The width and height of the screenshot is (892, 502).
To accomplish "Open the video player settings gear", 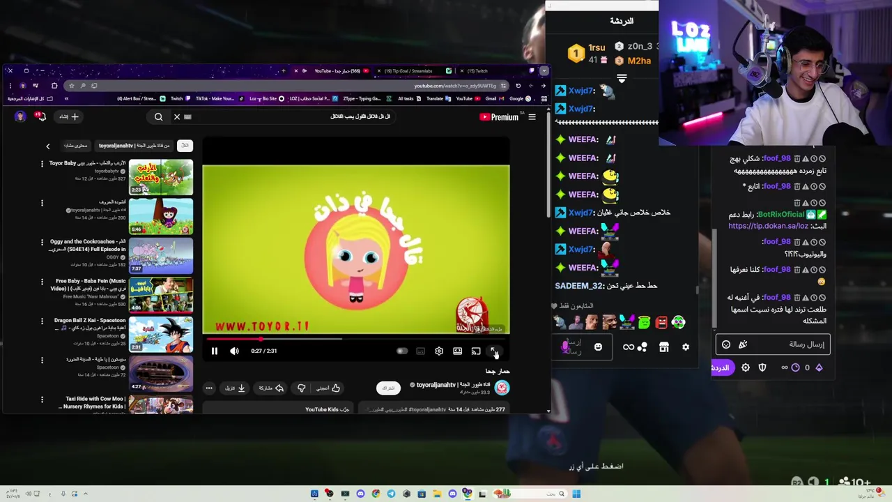I will [439, 351].
